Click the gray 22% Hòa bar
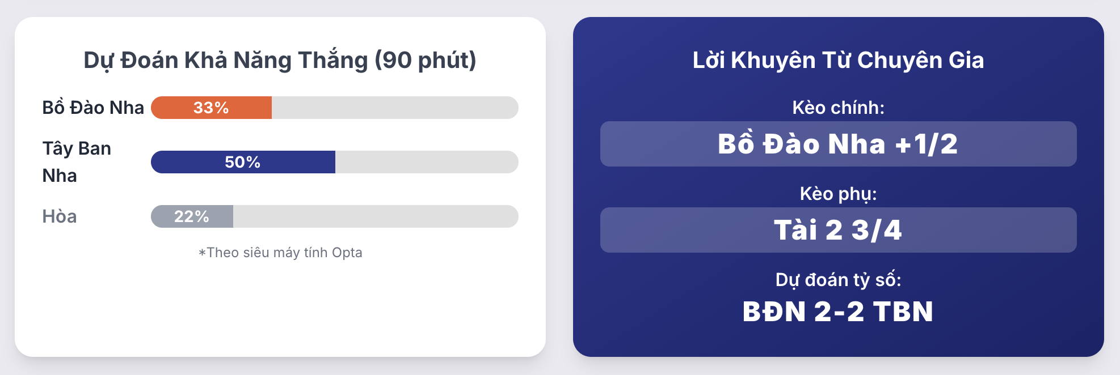The height and width of the screenshot is (375, 1120). point(192,216)
